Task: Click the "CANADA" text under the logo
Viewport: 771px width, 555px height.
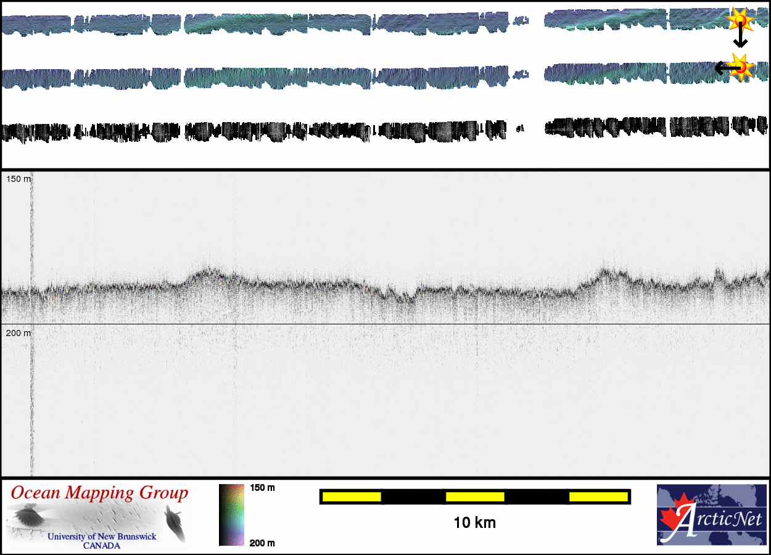Action: pos(102,546)
